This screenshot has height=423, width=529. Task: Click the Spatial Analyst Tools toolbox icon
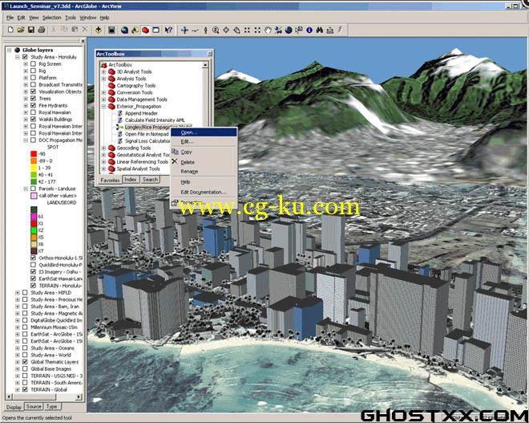[111, 169]
